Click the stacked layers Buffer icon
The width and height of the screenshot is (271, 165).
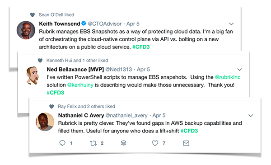click(x=124, y=143)
